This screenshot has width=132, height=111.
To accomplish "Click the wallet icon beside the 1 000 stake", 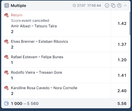I will (6, 103).
